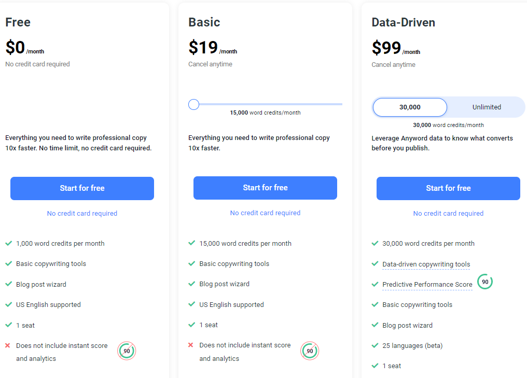Select the 30,000 word credits option
Image resolution: width=527 pixels, height=378 pixels.
(x=410, y=107)
